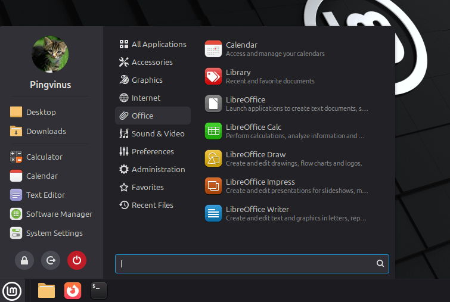Launch LibreOffice Calc from the list
Viewport: 450px width, 302px height.
click(253, 131)
